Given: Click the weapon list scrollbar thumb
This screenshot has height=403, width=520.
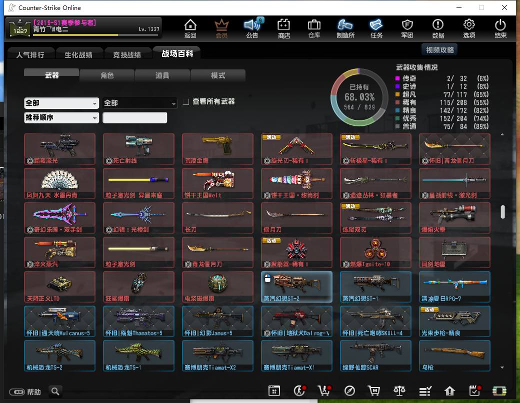Looking at the screenshot, I should [x=503, y=212].
